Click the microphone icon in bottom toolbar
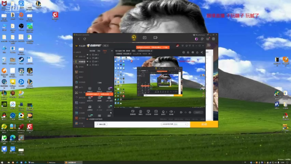 pyautogui.click(x=163, y=112)
